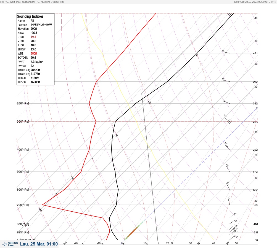Click the wind barb at the 500 hPa level
This screenshot has height=248, width=277.
228,168
